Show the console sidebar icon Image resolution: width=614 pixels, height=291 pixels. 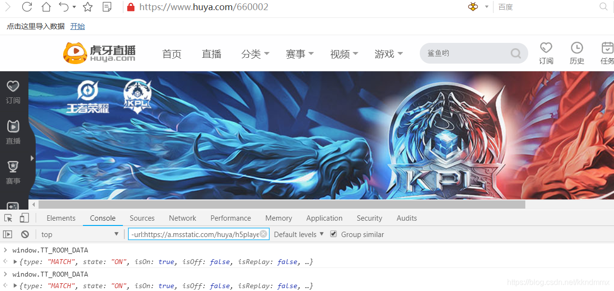click(x=8, y=234)
